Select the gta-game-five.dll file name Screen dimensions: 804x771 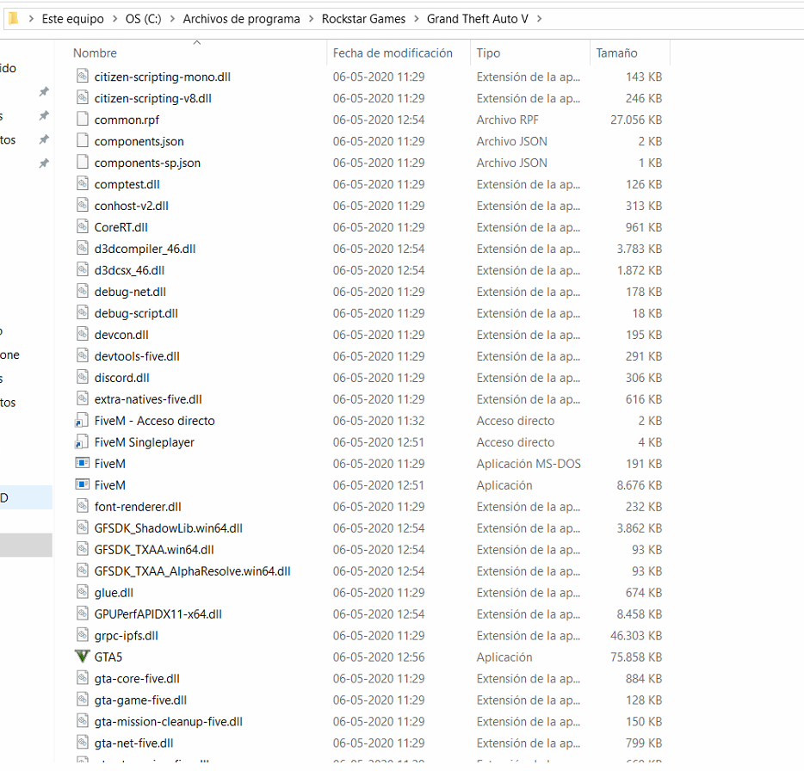(140, 700)
